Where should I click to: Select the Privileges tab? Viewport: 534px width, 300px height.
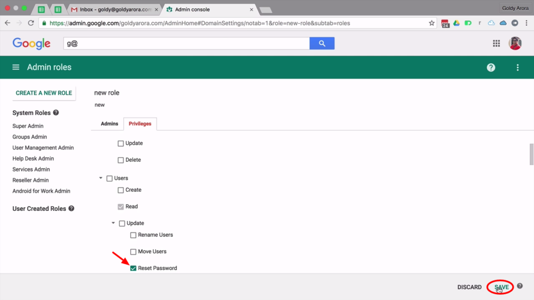click(140, 124)
